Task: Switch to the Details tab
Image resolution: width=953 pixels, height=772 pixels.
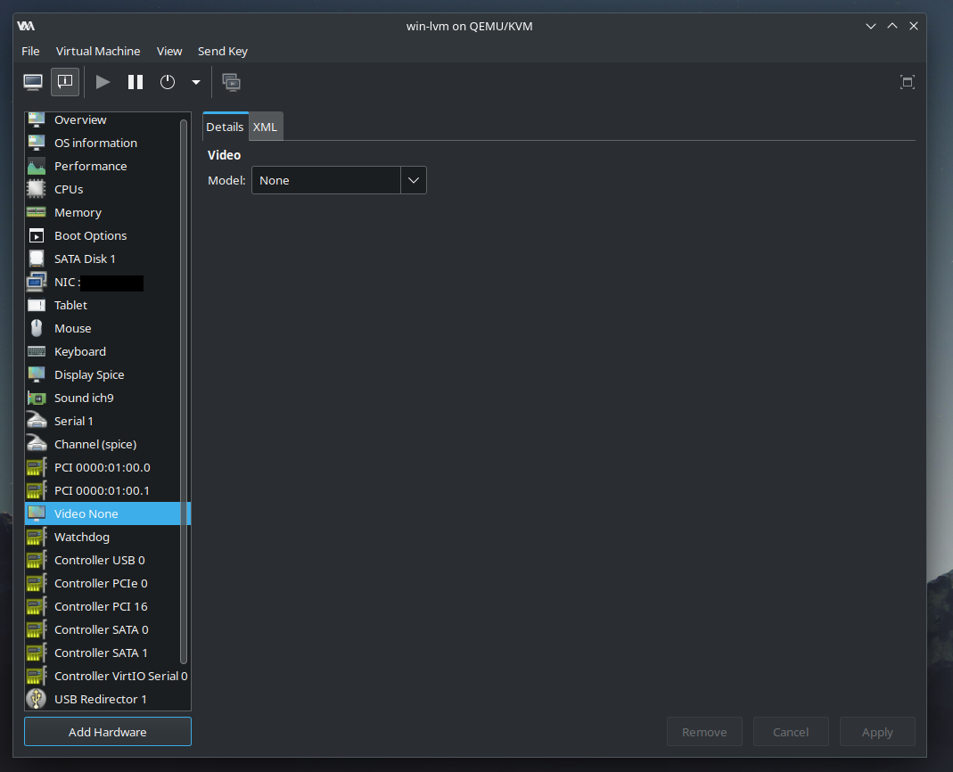Action: click(x=225, y=127)
